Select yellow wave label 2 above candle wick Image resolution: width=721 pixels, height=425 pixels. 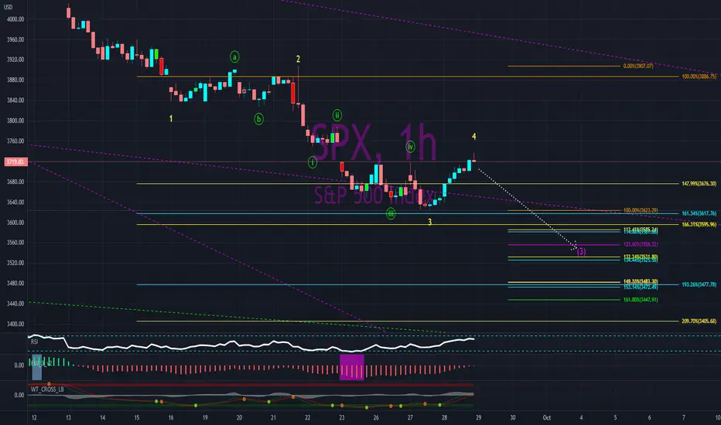pos(298,59)
